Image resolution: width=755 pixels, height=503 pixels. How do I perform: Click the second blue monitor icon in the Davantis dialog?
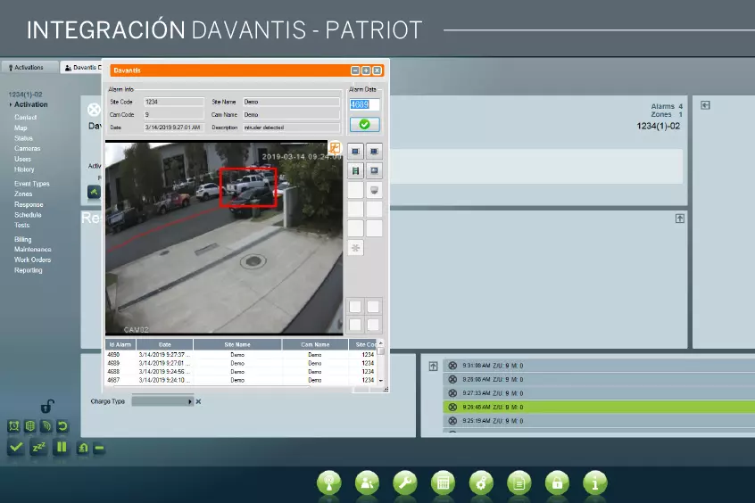tap(374, 151)
